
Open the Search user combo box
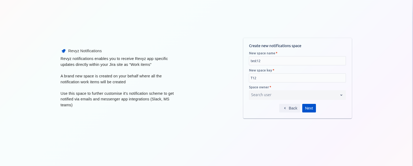tap(294, 95)
